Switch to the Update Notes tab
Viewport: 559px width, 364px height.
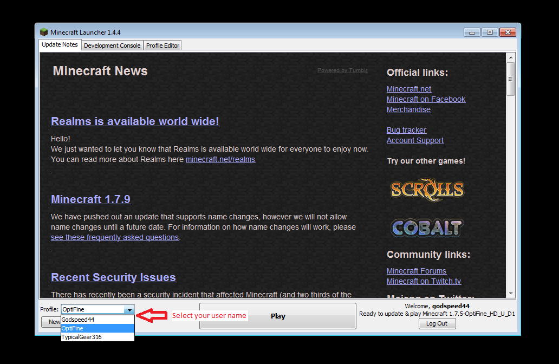(x=60, y=44)
